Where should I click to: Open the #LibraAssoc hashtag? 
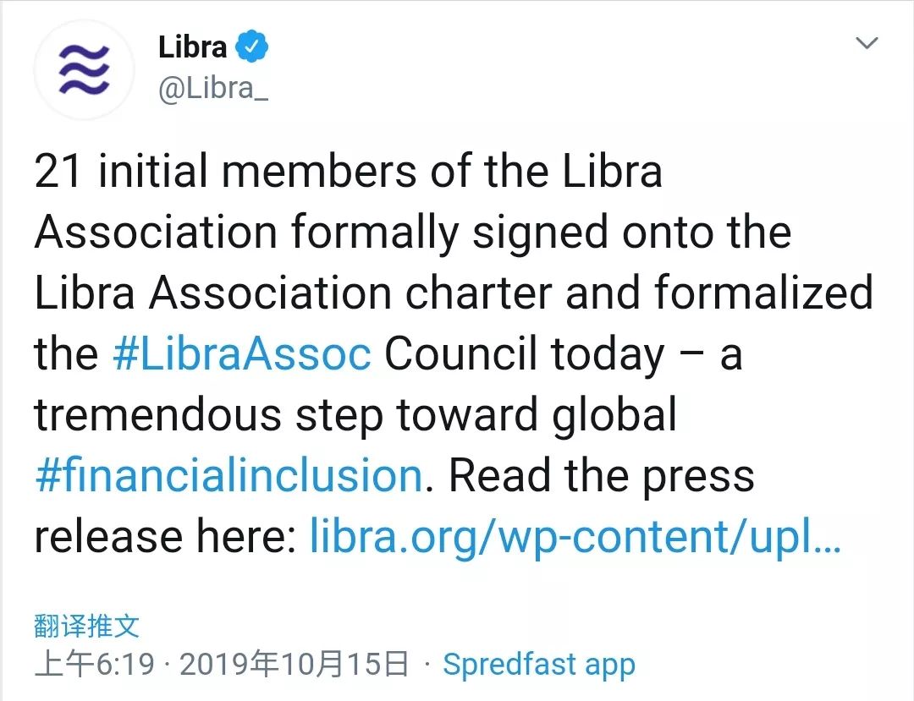pyautogui.click(x=242, y=354)
